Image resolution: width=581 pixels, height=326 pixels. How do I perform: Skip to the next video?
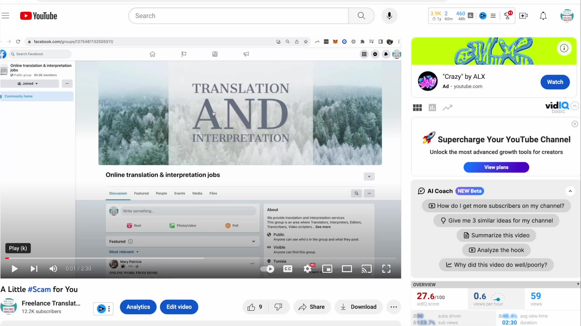click(34, 269)
